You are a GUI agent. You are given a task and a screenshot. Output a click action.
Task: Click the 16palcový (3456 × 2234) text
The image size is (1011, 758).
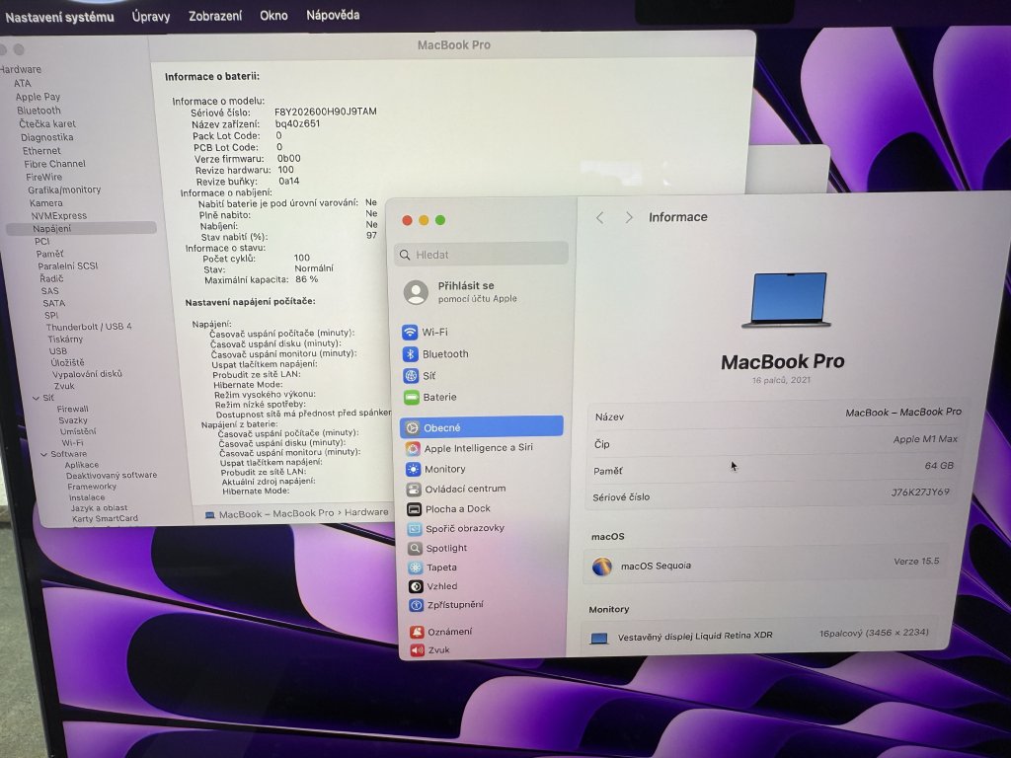click(x=874, y=633)
